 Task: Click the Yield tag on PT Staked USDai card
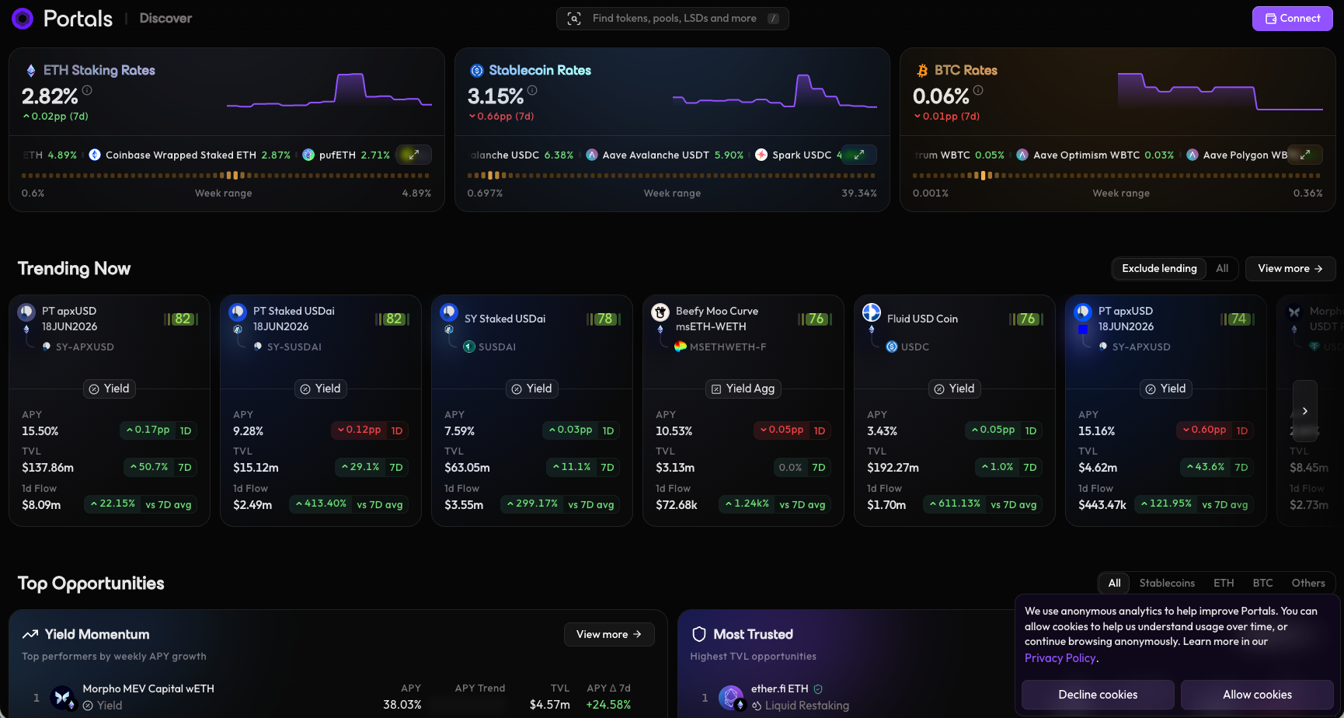(321, 389)
